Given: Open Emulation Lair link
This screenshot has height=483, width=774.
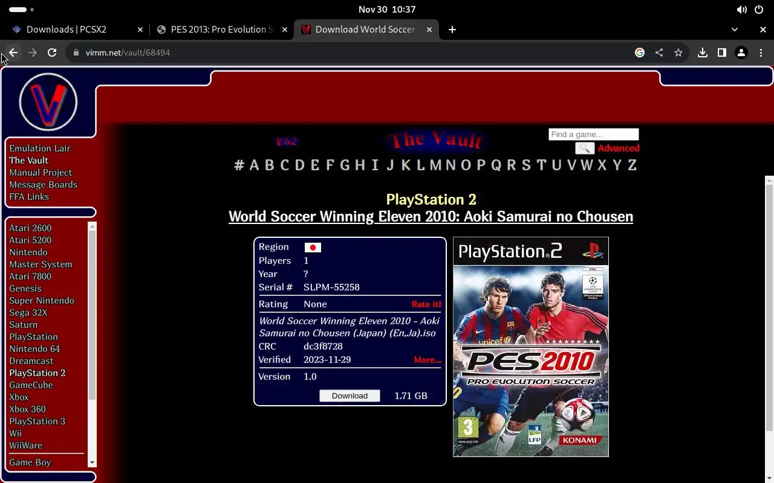Looking at the screenshot, I should [x=40, y=149].
